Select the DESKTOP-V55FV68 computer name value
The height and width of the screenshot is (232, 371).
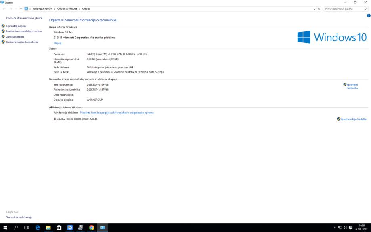(x=97, y=84)
